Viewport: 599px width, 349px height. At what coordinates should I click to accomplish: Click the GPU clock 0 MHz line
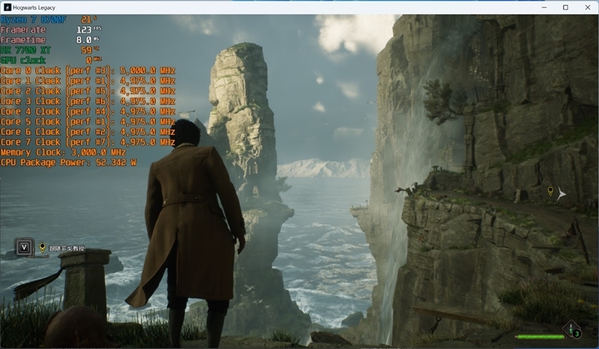pyautogui.click(x=51, y=61)
